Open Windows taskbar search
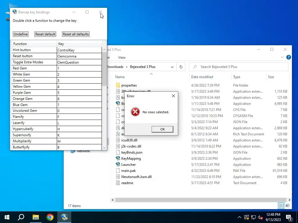 pos(21,217)
